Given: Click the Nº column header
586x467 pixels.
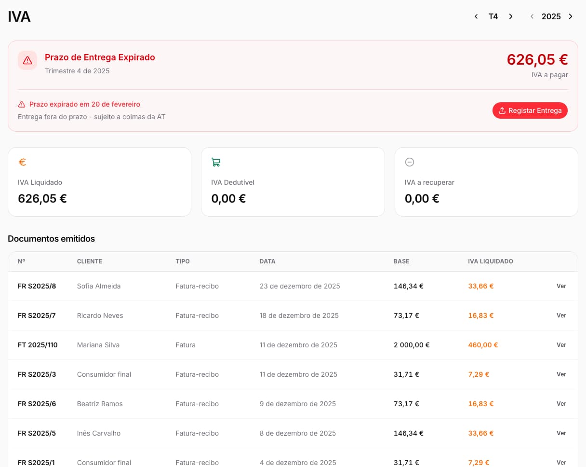Looking at the screenshot, I should click(x=22, y=261).
